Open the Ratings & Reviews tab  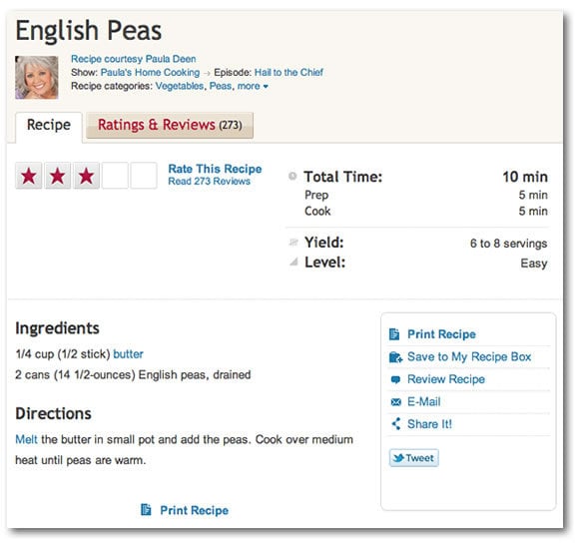(x=170, y=125)
